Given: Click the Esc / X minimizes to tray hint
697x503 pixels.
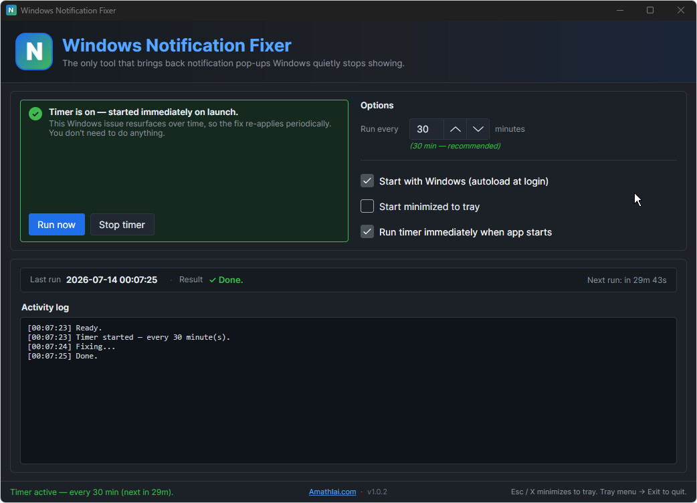Looking at the screenshot, I should click(x=599, y=492).
